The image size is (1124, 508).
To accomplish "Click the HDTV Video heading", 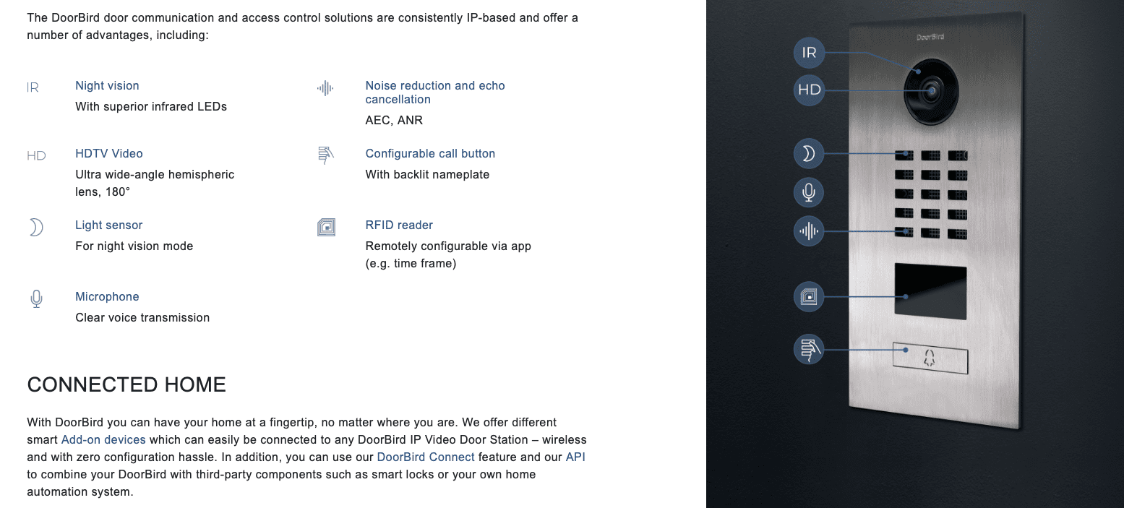I will (109, 153).
